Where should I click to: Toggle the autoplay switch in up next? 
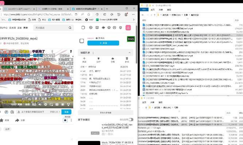pos(131,120)
